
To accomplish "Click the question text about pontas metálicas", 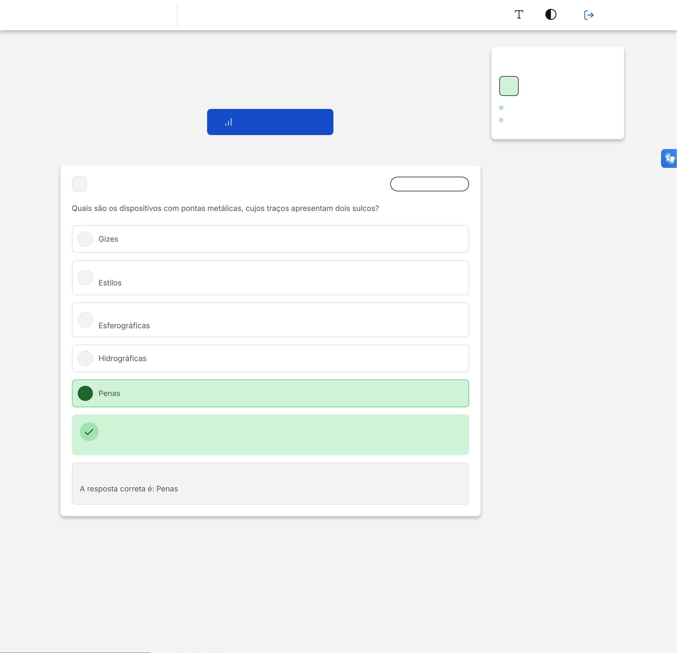I will coord(225,209).
